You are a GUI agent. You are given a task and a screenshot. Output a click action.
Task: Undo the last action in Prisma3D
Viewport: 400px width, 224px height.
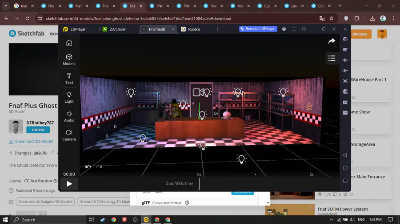(x=88, y=167)
